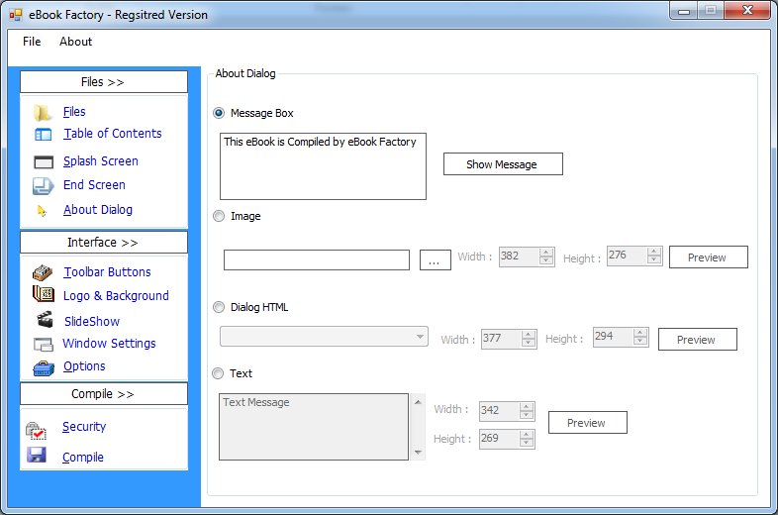Open the Toolbar Buttons link
This screenshot has width=778, height=515.
click(107, 272)
